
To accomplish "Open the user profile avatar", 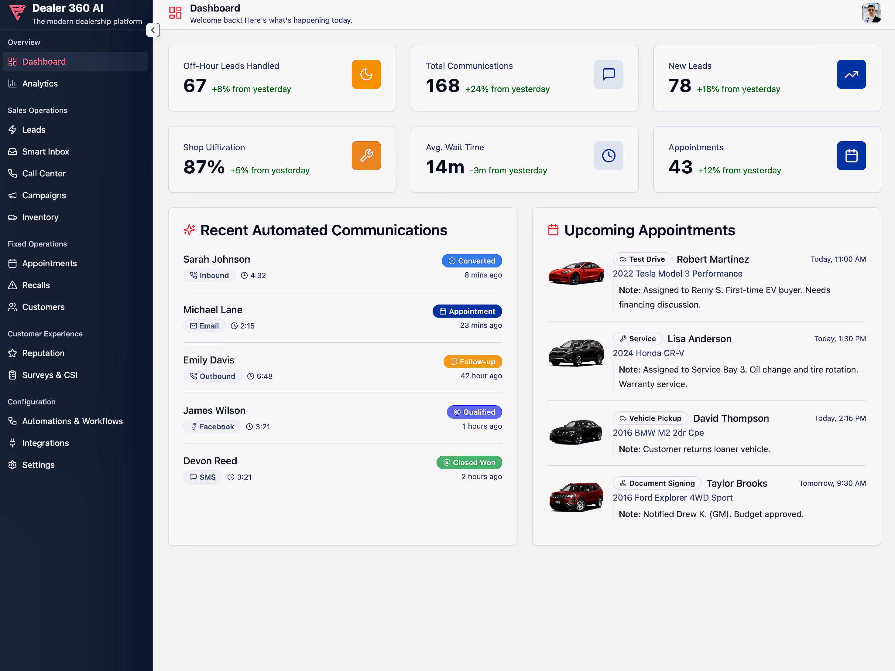I will tap(871, 13).
